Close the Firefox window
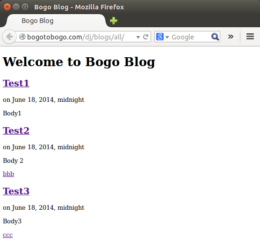This screenshot has height=244, width=260. click(x=7, y=7)
